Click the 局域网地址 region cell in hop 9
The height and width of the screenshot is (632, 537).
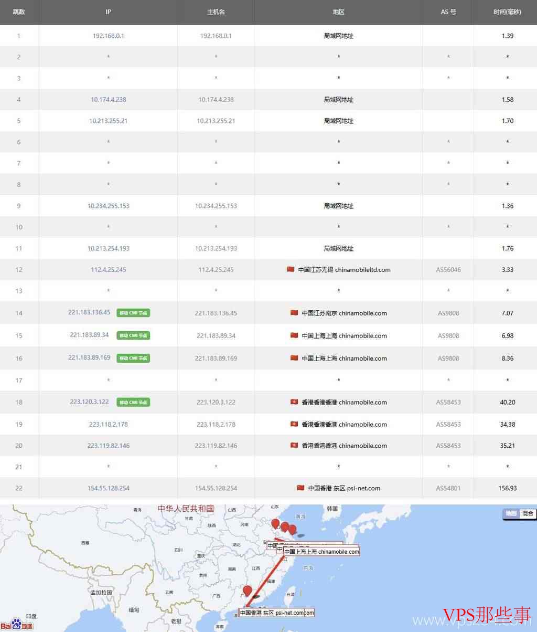coord(338,205)
